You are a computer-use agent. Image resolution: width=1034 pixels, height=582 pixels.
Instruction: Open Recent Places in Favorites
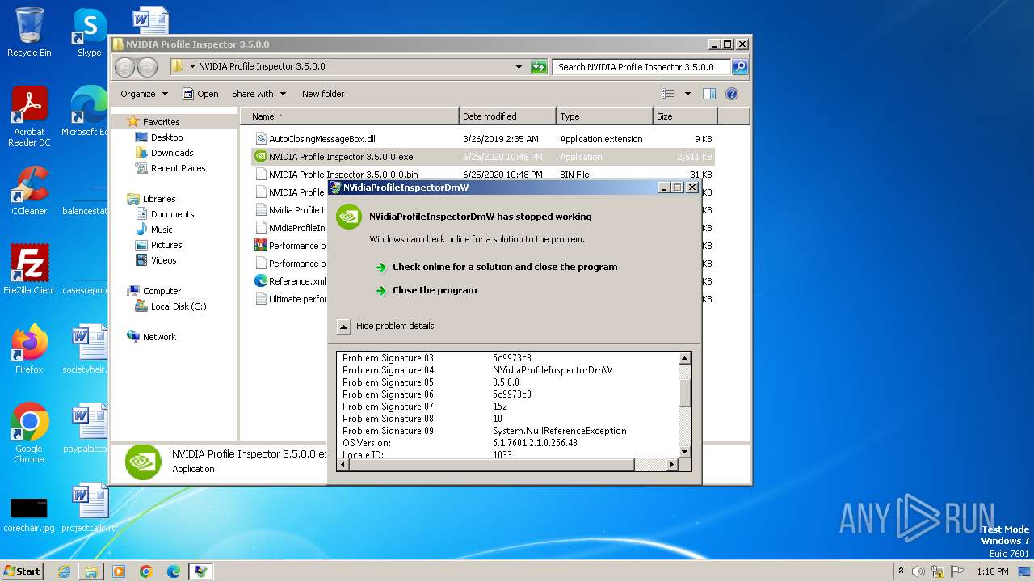click(x=178, y=168)
